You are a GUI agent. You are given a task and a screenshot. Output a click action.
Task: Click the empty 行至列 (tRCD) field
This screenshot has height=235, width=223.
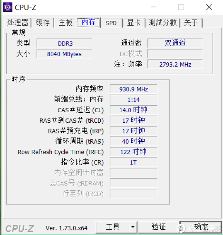pos(133,194)
